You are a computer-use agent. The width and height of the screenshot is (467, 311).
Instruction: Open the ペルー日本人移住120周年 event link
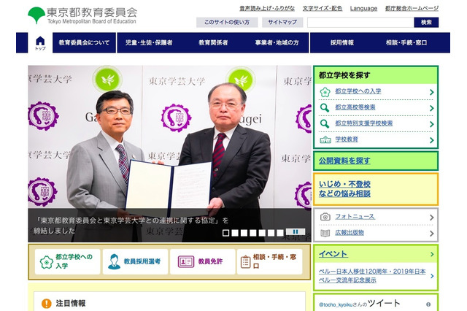click(x=372, y=276)
